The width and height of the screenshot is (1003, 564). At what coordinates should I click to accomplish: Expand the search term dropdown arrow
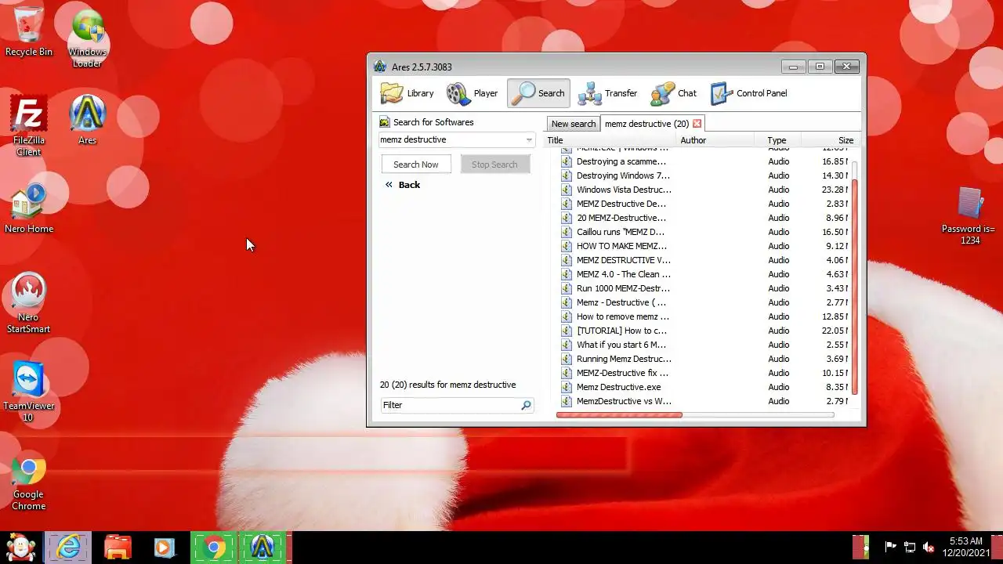[529, 140]
